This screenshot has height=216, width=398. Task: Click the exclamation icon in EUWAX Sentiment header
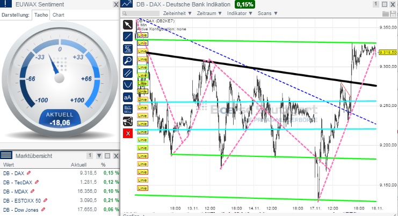click(x=6, y=4)
